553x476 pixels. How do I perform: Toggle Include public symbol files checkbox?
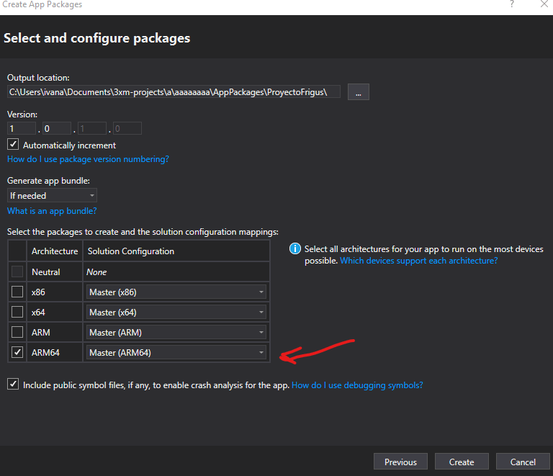coord(13,385)
